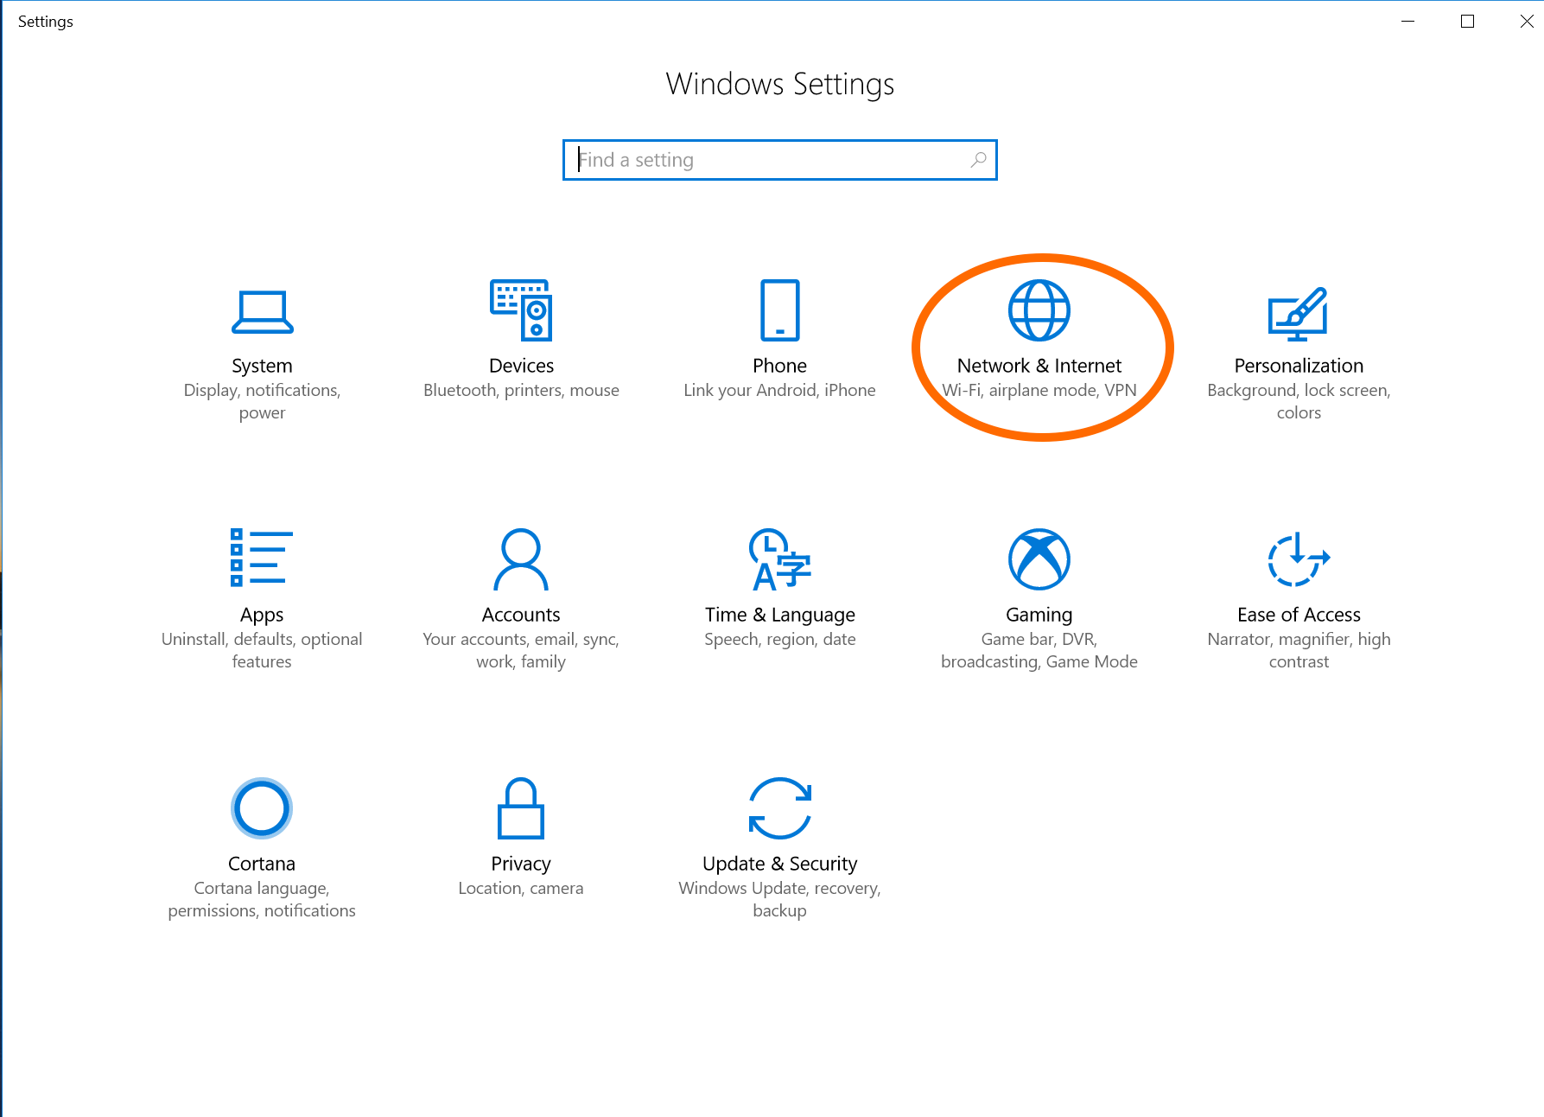The width and height of the screenshot is (1544, 1117).
Task: Click "Narrator, magnifier, high contrast" text
Action: (x=1299, y=650)
